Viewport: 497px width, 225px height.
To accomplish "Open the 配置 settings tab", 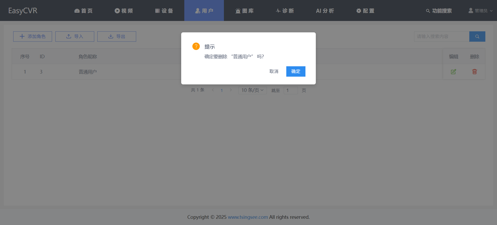I will coord(365,11).
